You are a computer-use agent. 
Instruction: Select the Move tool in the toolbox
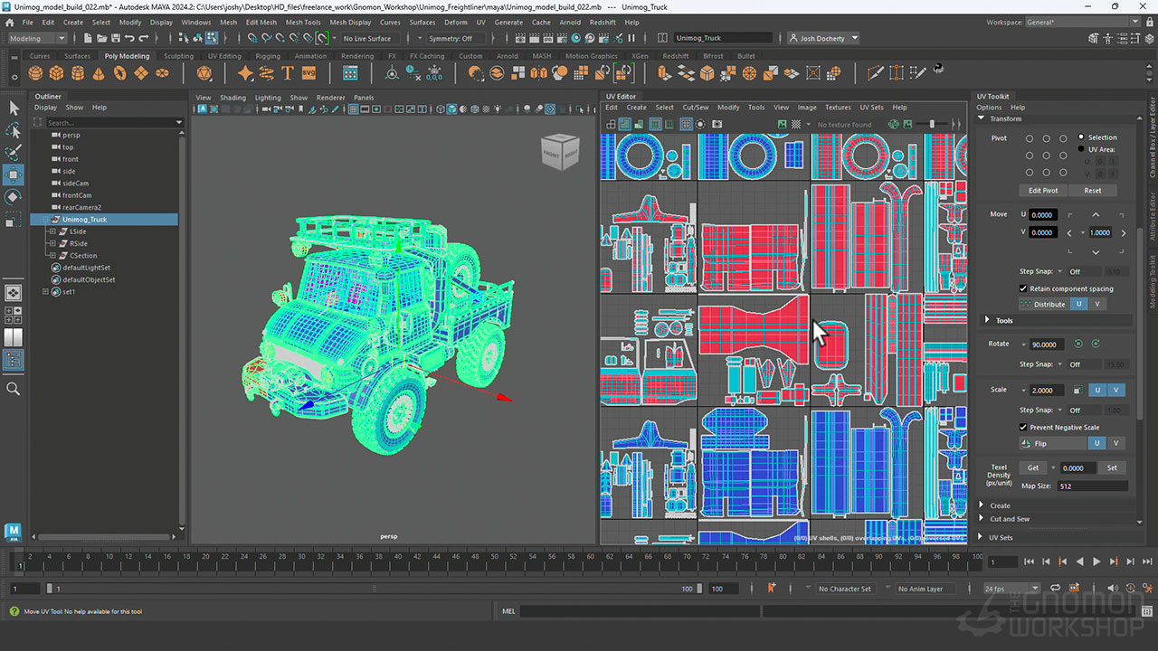[x=14, y=175]
